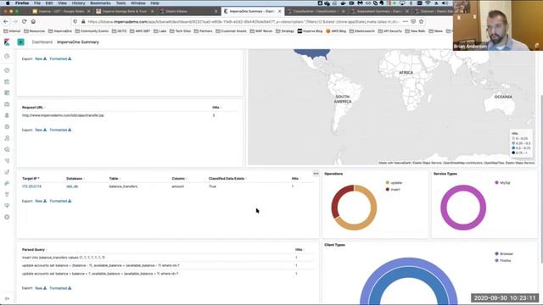This screenshot has height=305, width=543.
Task: Open the Imperva Blog bookmark
Action: (x=310, y=31)
